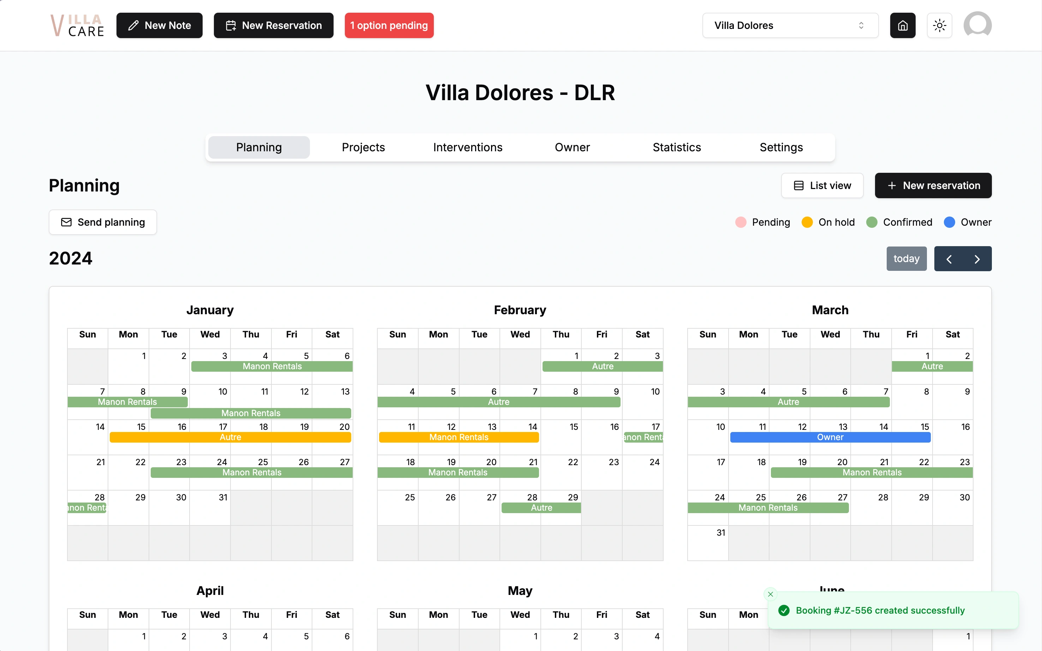1042x651 pixels.
Task: Click the plus icon on New reservation
Action: pos(891,185)
